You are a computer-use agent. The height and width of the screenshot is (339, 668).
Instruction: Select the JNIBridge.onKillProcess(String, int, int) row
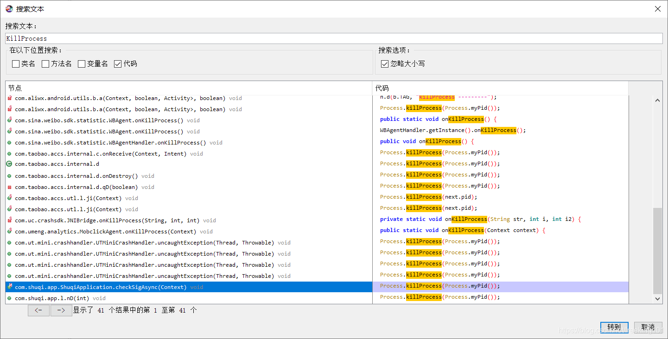(189, 220)
